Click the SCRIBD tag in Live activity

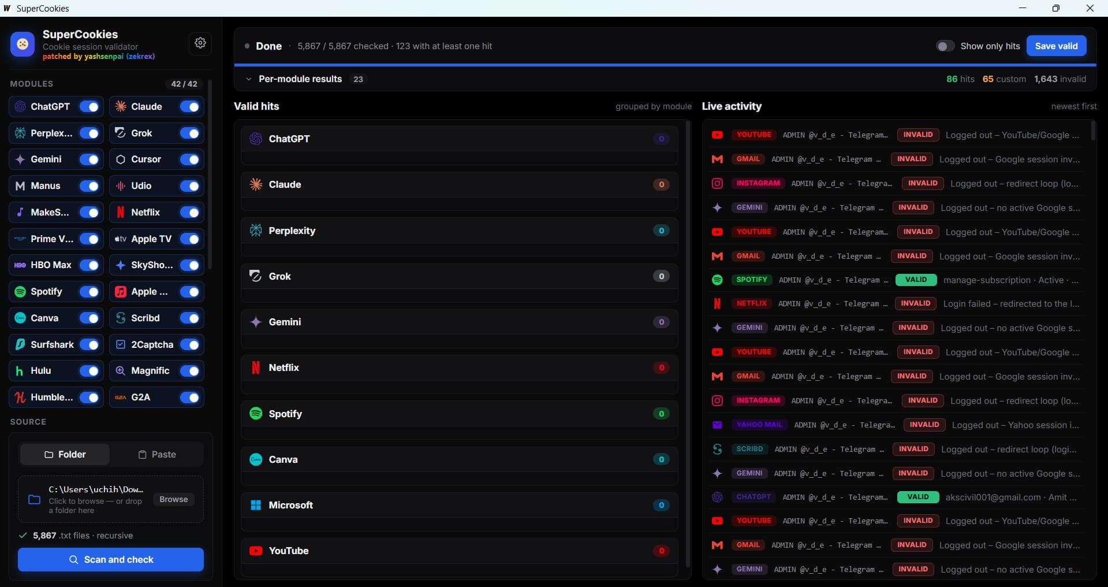749,449
